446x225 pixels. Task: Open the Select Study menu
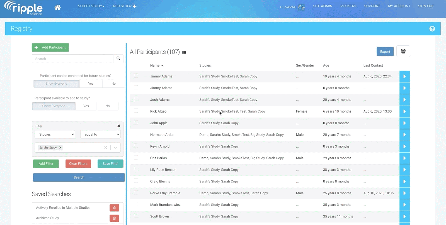coord(91,6)
